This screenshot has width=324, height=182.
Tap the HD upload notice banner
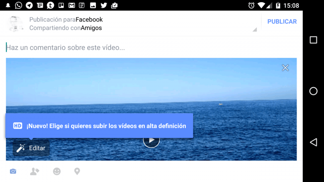click(x=99, y=126)
